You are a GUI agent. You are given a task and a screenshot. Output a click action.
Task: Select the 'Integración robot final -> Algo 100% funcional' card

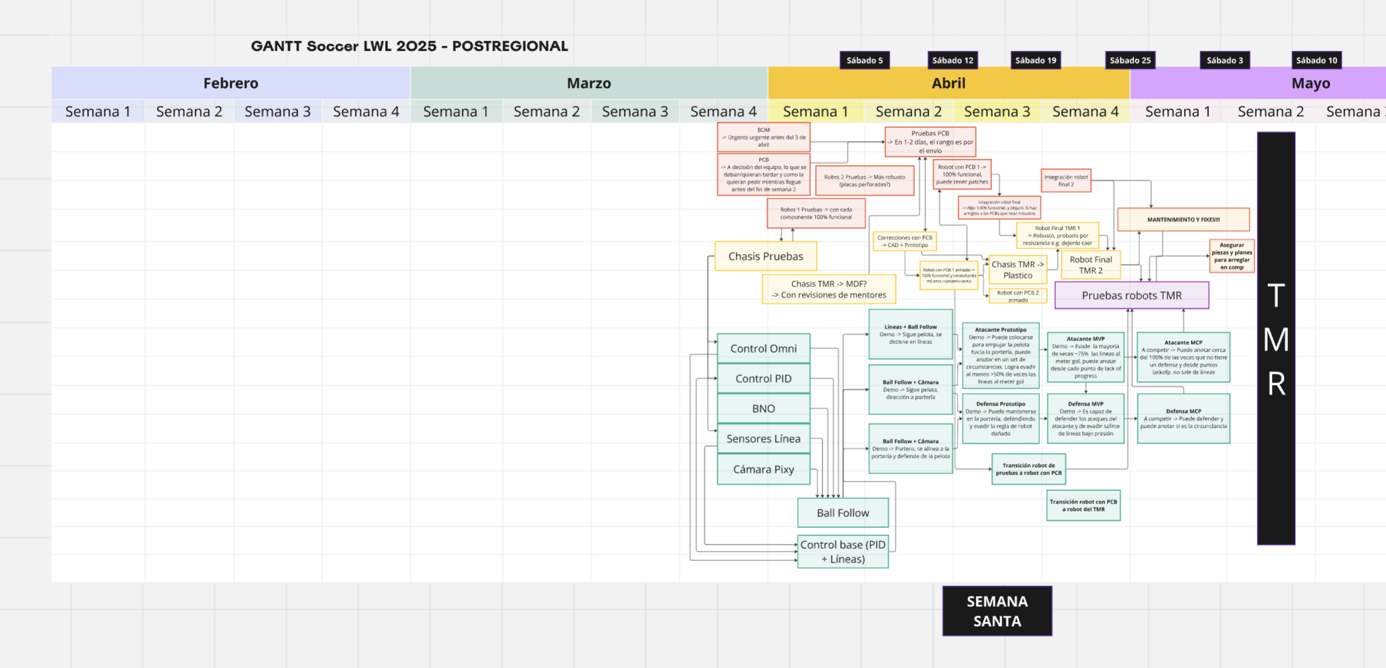pyautogui.click(x=999, y=208)
